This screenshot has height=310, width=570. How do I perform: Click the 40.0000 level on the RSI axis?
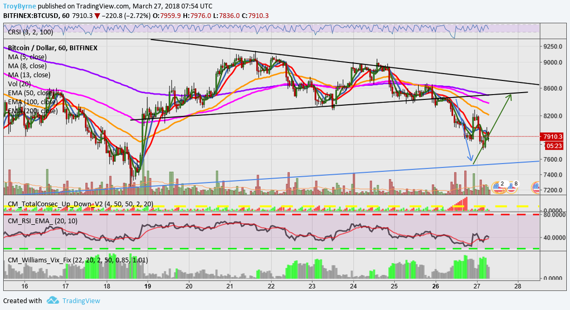[x=555, y=238]
